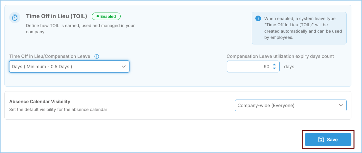362x153 pixels.
Task: Click the green Enabled status badge
Action: 106,17
